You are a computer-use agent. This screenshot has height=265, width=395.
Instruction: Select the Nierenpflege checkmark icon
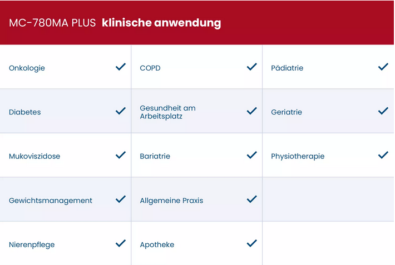(121, 243)
